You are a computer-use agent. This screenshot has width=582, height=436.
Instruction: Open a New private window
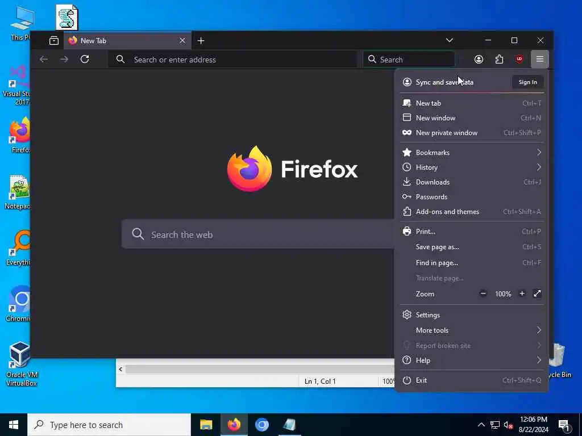[472, 133]
